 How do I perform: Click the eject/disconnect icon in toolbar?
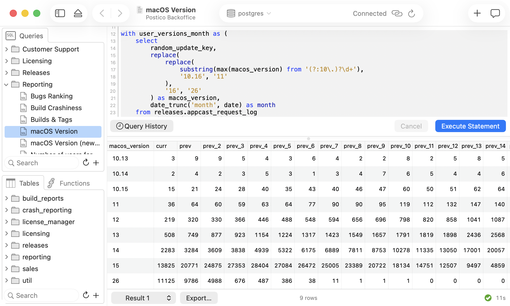click(x=78, y=13)
